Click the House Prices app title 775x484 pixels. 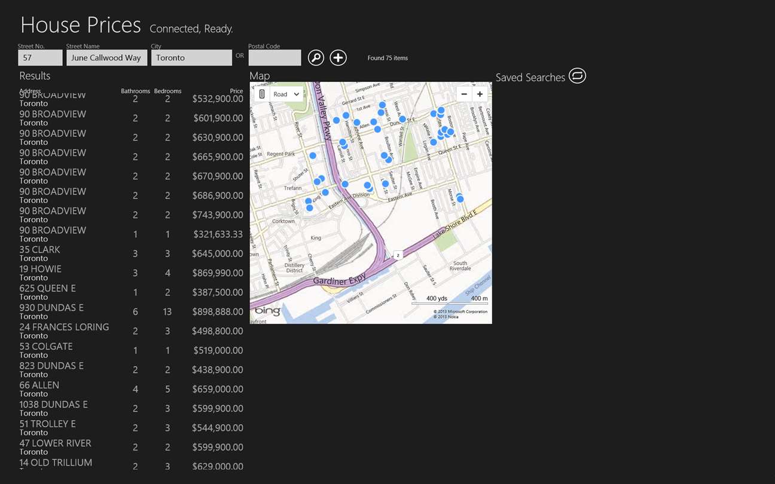tap(81, 24)
